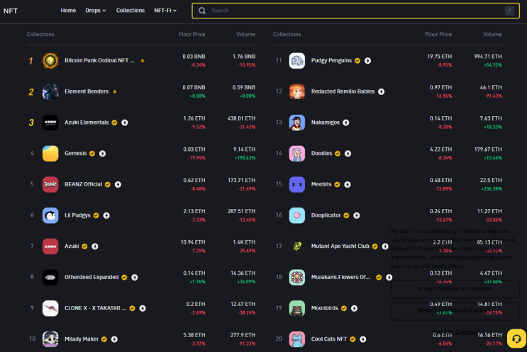Open the Milady Maker collection link
The width and height of the screenshot is (527, 352).
coord(82,339)
